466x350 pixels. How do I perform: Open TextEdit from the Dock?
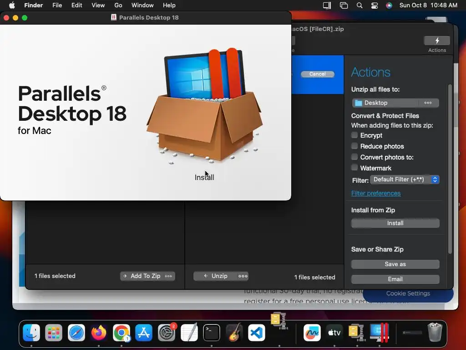point(189,332)
